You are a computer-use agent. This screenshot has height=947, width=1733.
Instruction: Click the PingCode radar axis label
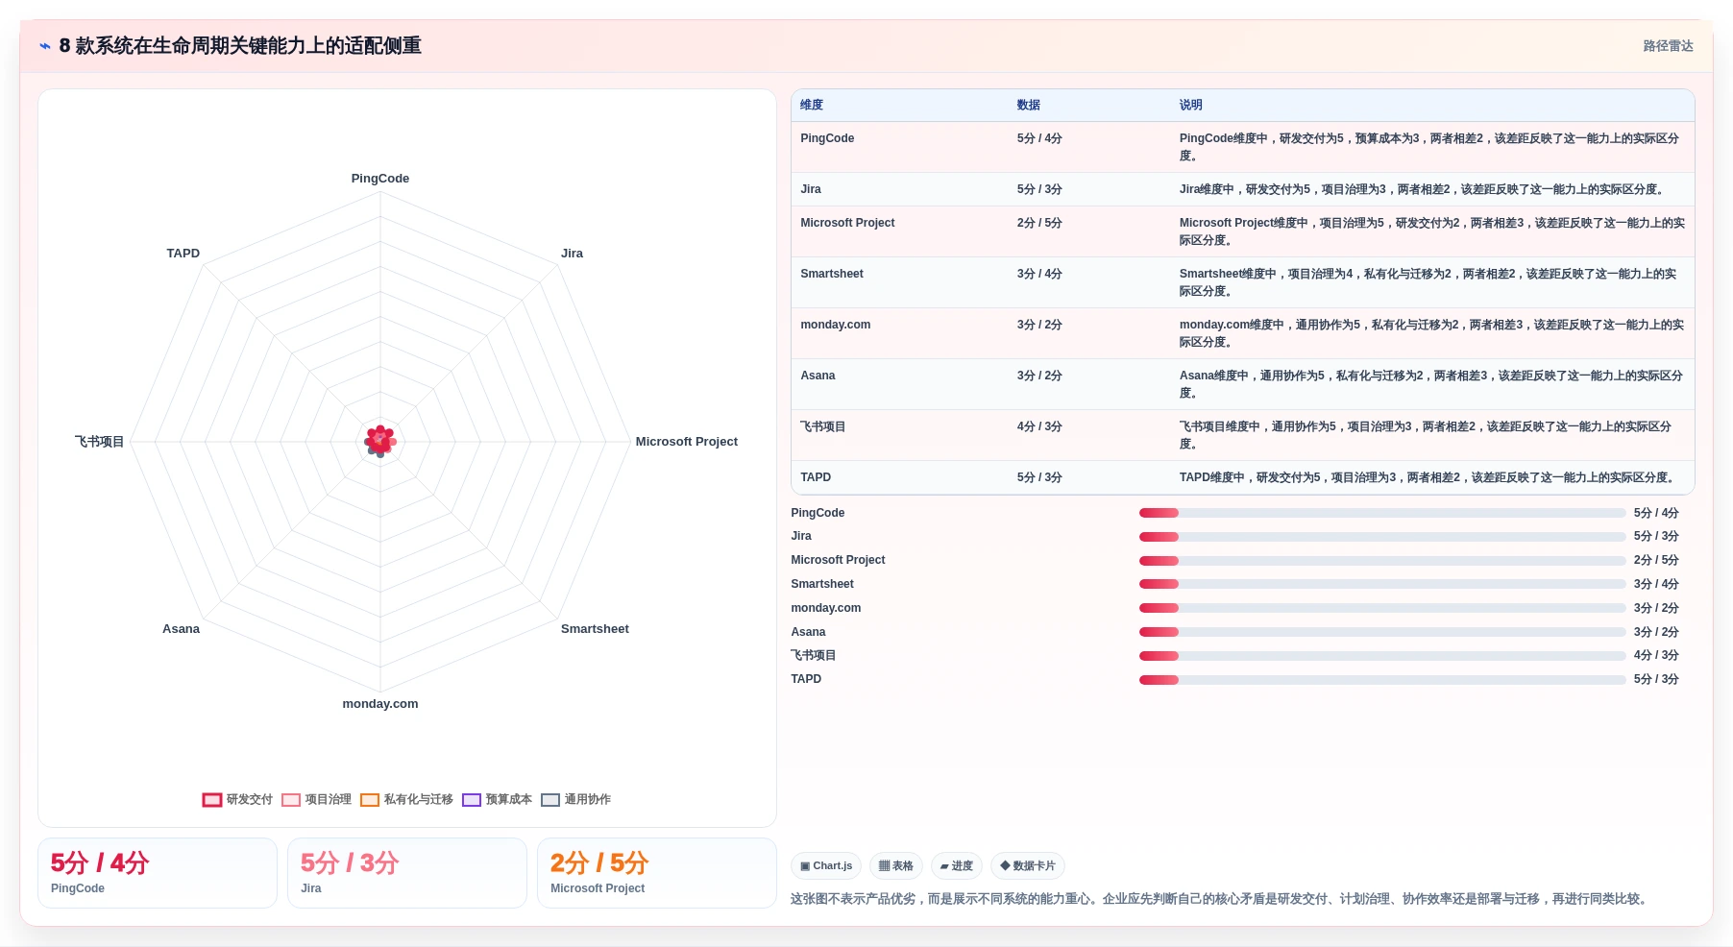pyautogui.click(x=380, y=179)
